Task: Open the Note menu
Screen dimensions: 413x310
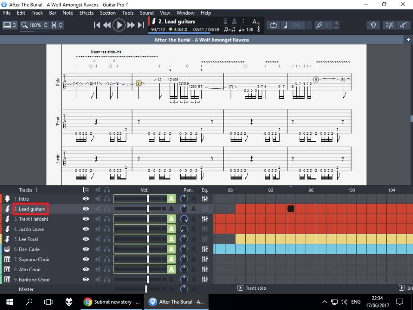Action: pyautogui.click(x=68, y=13)
